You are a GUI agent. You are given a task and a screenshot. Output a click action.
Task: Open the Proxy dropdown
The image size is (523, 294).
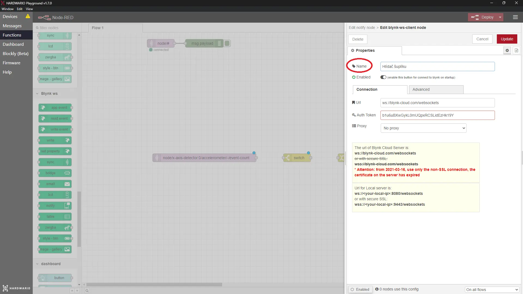click(423, 128)
